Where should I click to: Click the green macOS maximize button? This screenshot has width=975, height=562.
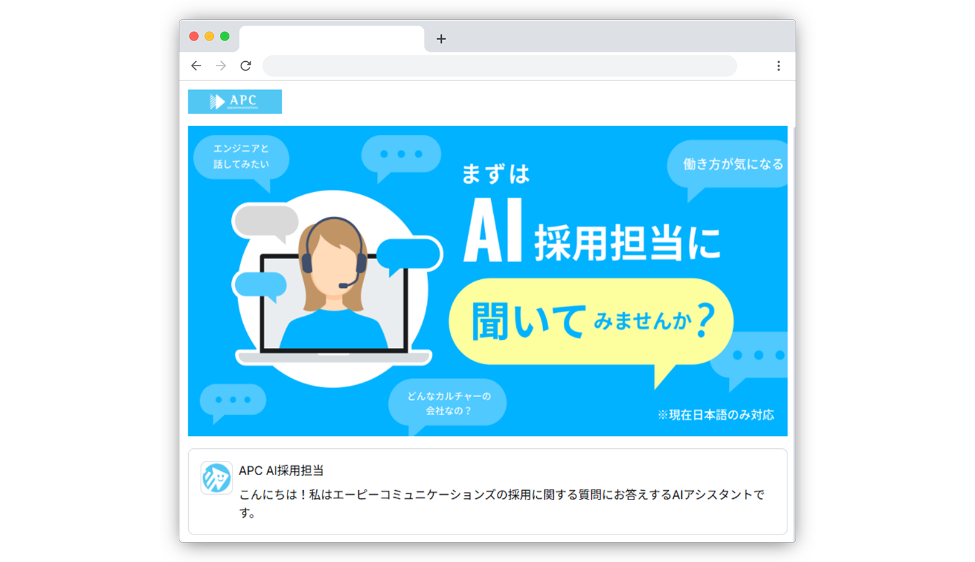(x=225, y=36)
